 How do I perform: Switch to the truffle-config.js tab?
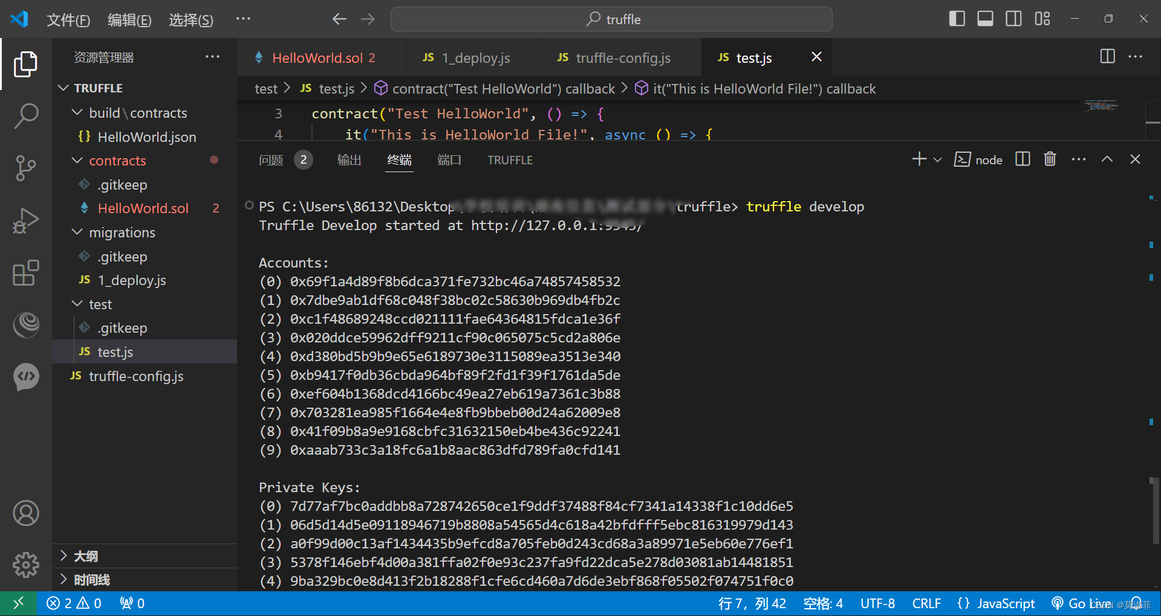click(x=621, y=57)
